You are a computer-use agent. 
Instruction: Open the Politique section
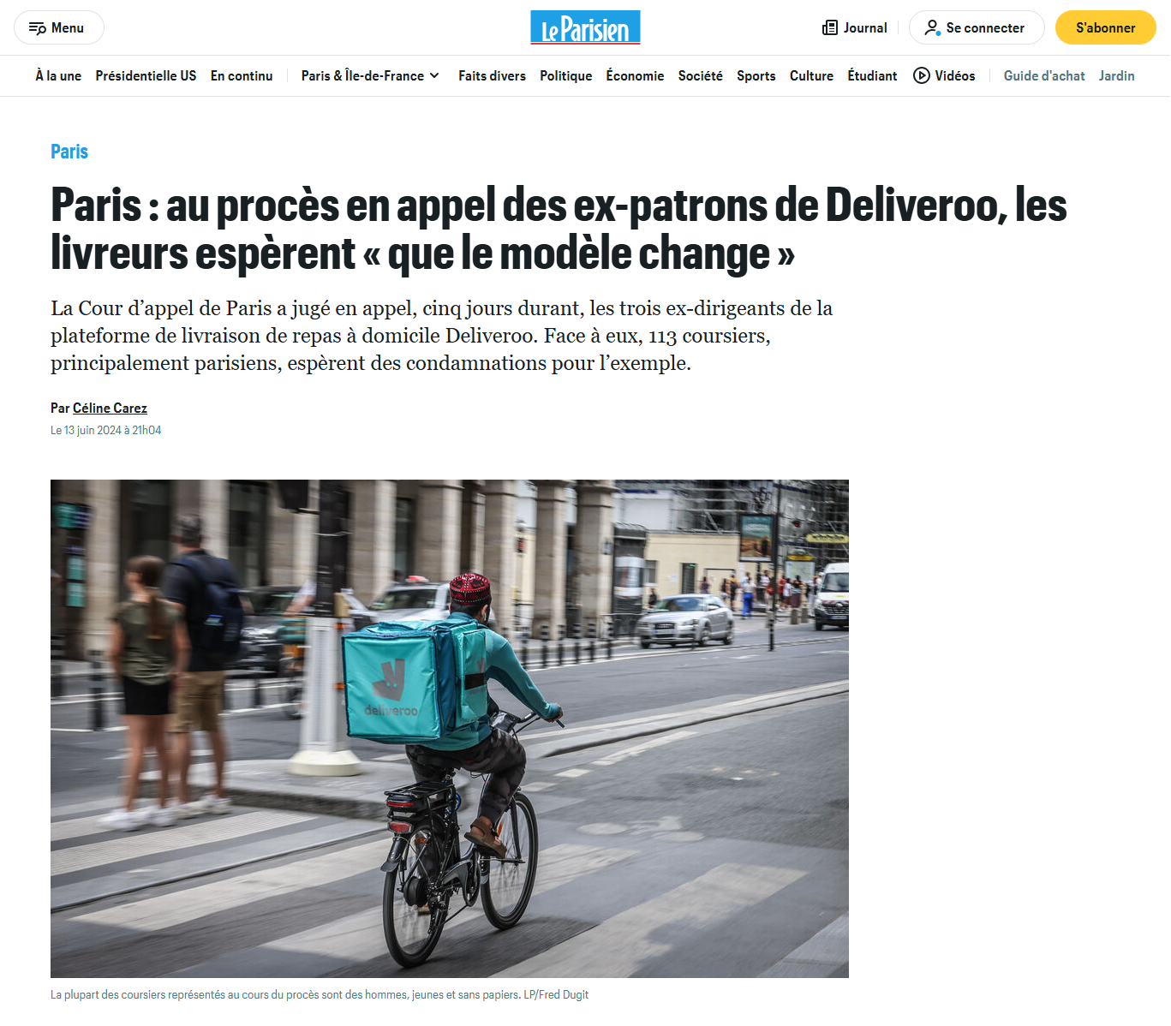(x=565, y=75)
